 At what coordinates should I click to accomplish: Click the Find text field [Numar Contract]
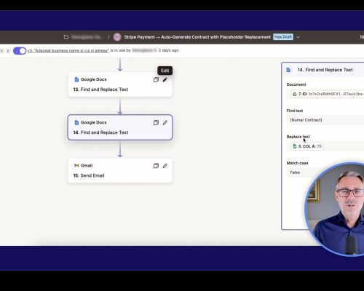325,120
